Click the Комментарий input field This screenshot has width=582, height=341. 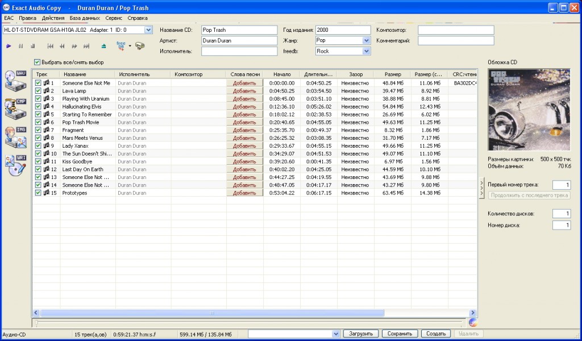pyautogui.click(x=456, y=41)
